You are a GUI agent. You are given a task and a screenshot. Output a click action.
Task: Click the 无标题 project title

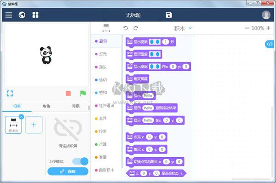[133, 15]
